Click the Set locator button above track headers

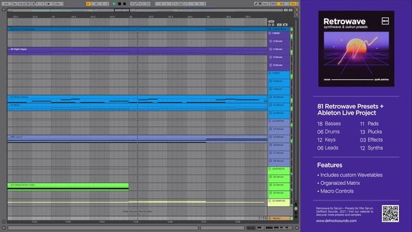click(x=271, y=21)
